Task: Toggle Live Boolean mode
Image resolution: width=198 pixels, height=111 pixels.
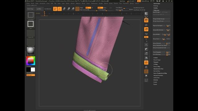Action: tap(48, 9)
